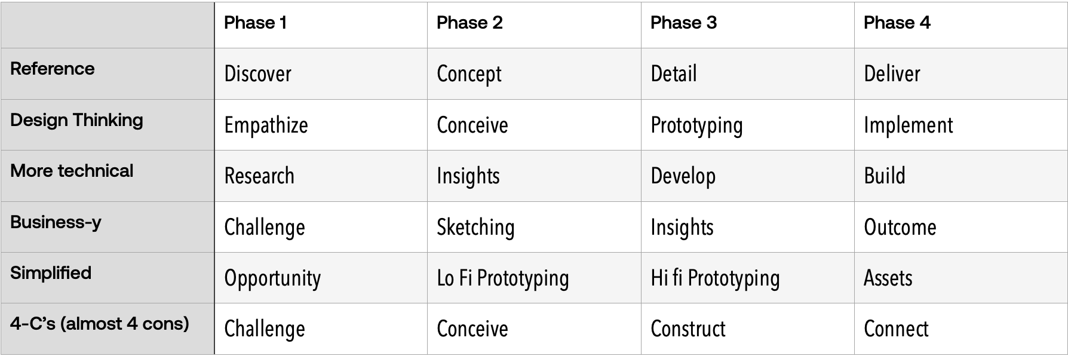The height and width of the screenshot is (356, 1068).
Task: Click the Business-y row label
Action: [56, 222]
